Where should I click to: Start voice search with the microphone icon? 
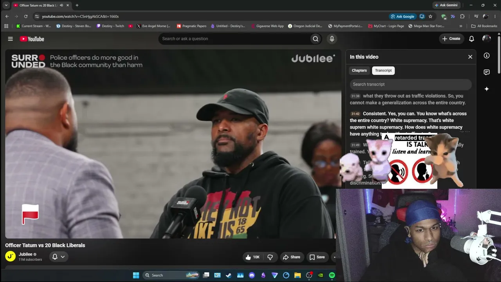click(x=332, y=39)
